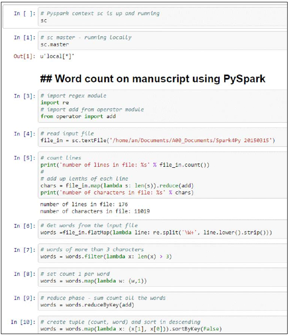Click the code cell containing 'sc'
This screenshot has height=335, width=289.
pyautogui.click(x=163, y=17)
